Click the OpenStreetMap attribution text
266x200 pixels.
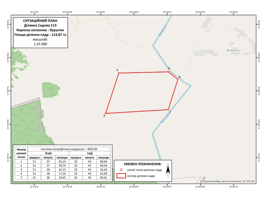tap(227, 181)
